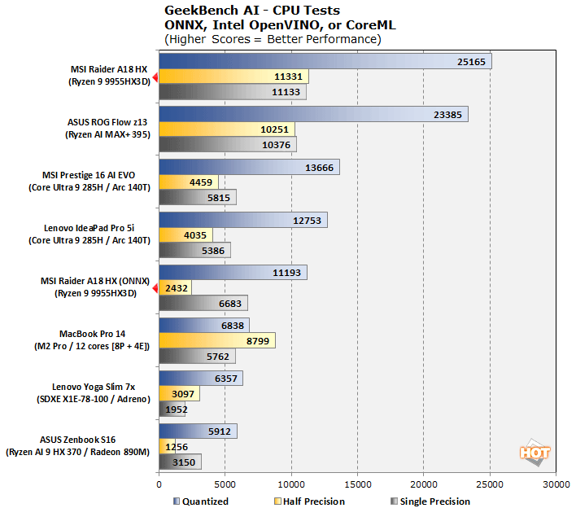Click the Quantized legend text
The width and height of the screenshot is (576, 508).
tap(205, 501)
